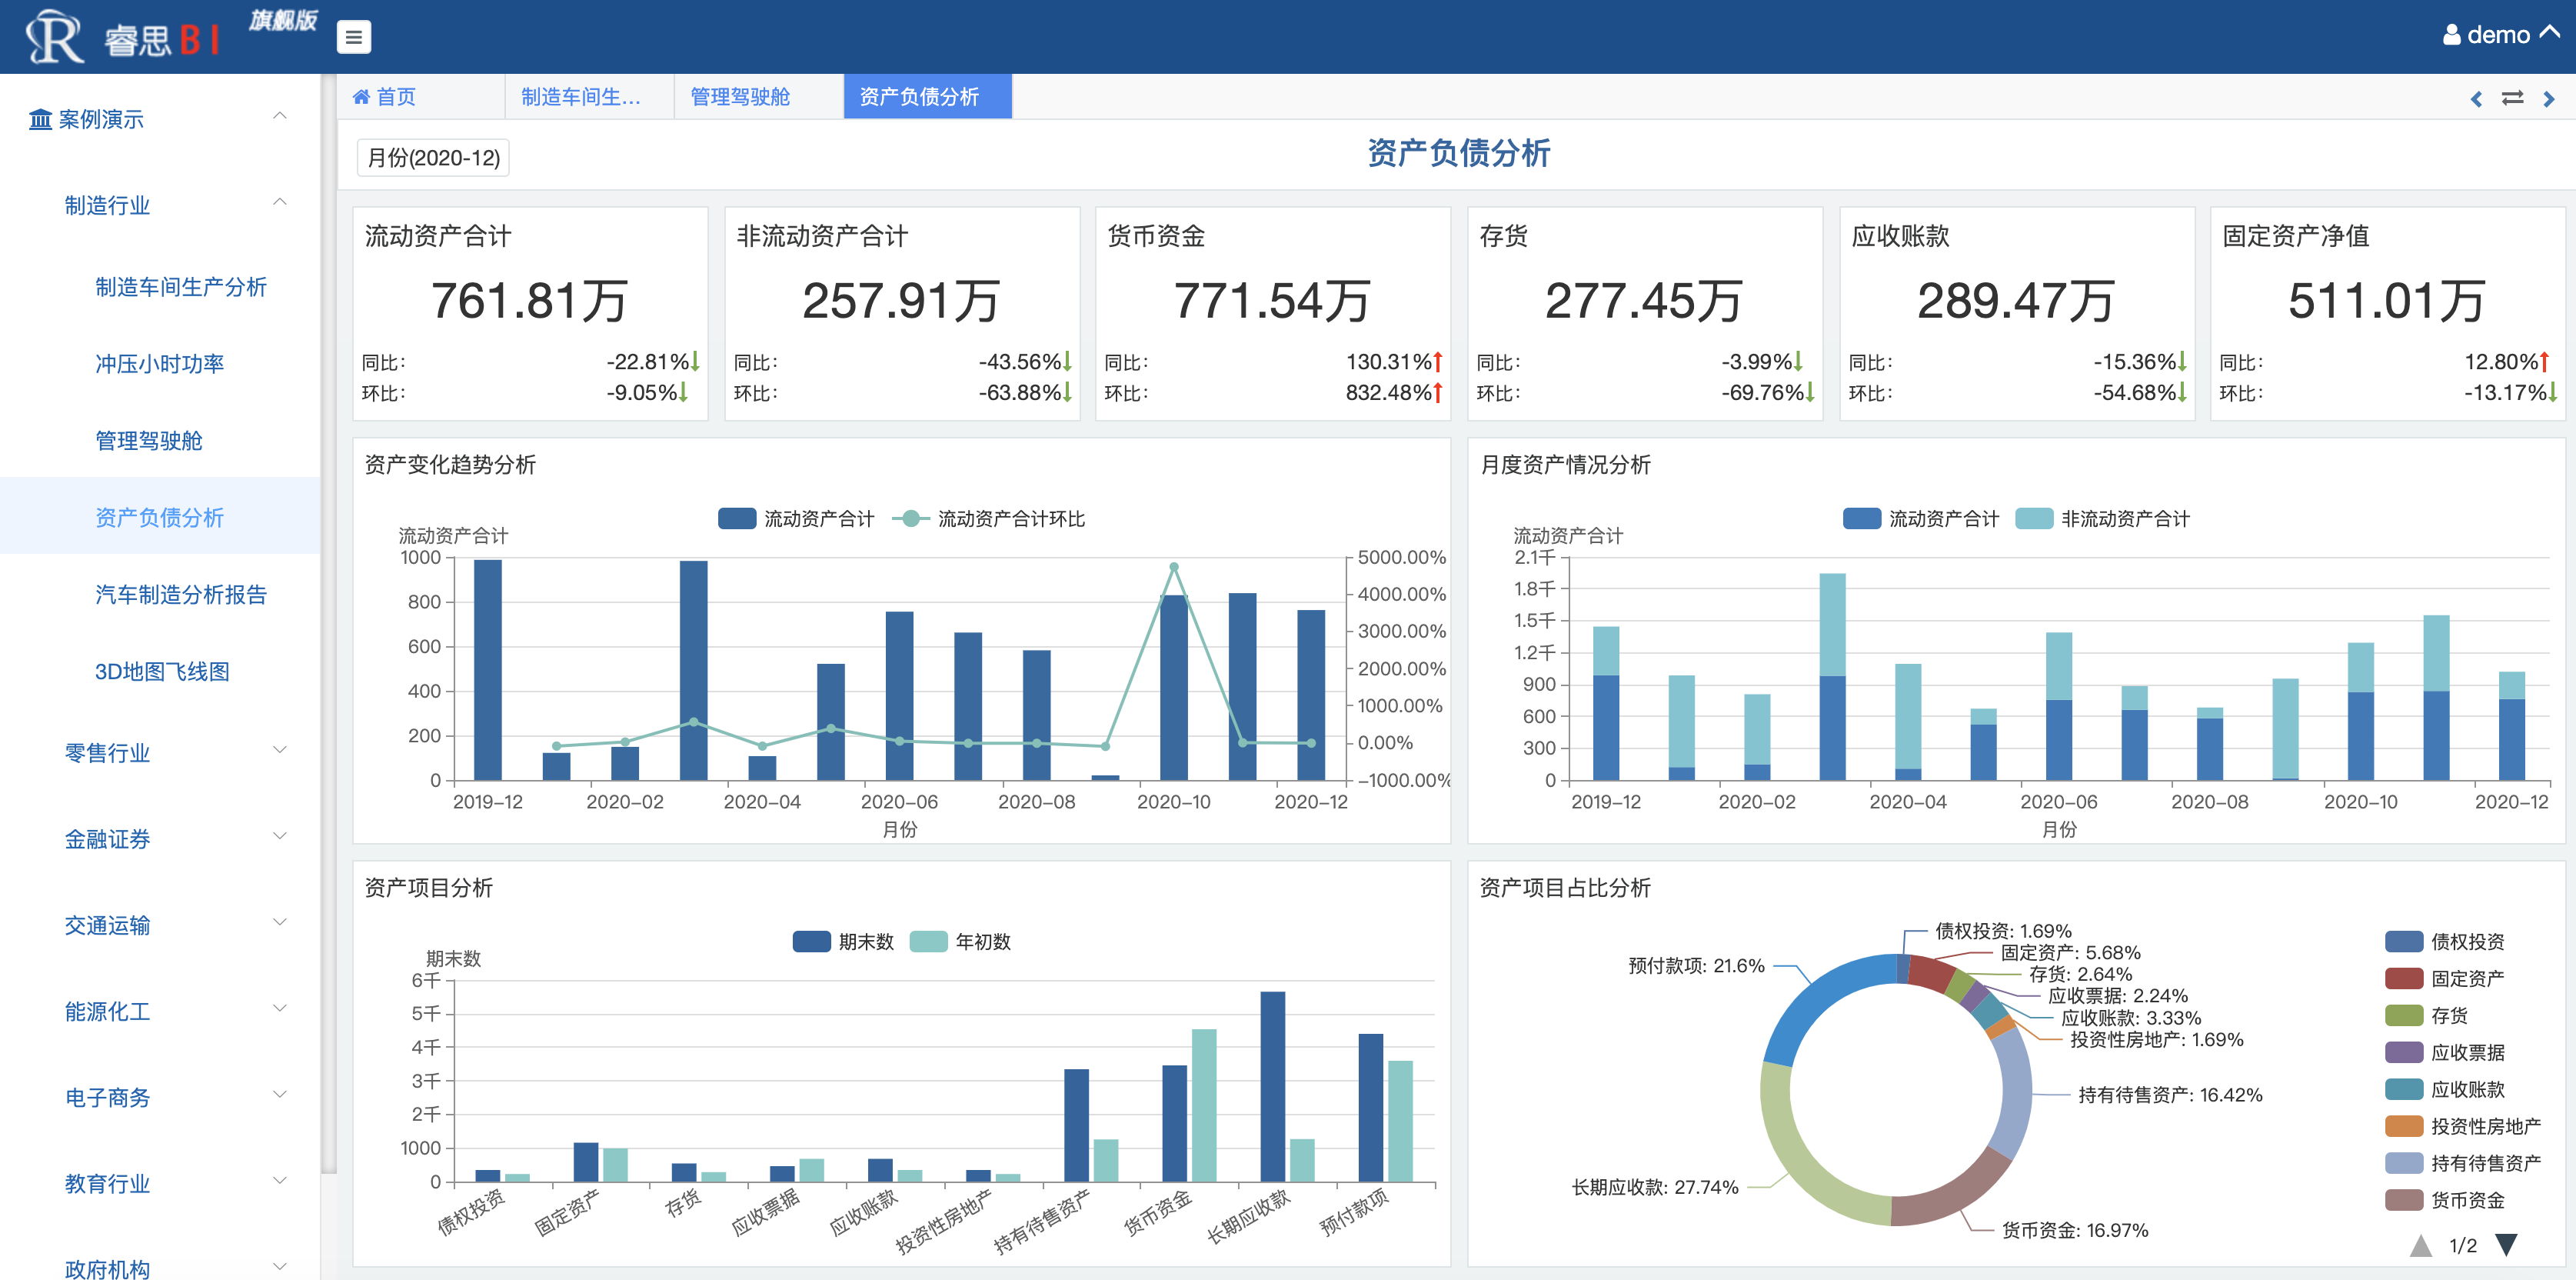Toggle 债权投资 in pie legend

2444,942
